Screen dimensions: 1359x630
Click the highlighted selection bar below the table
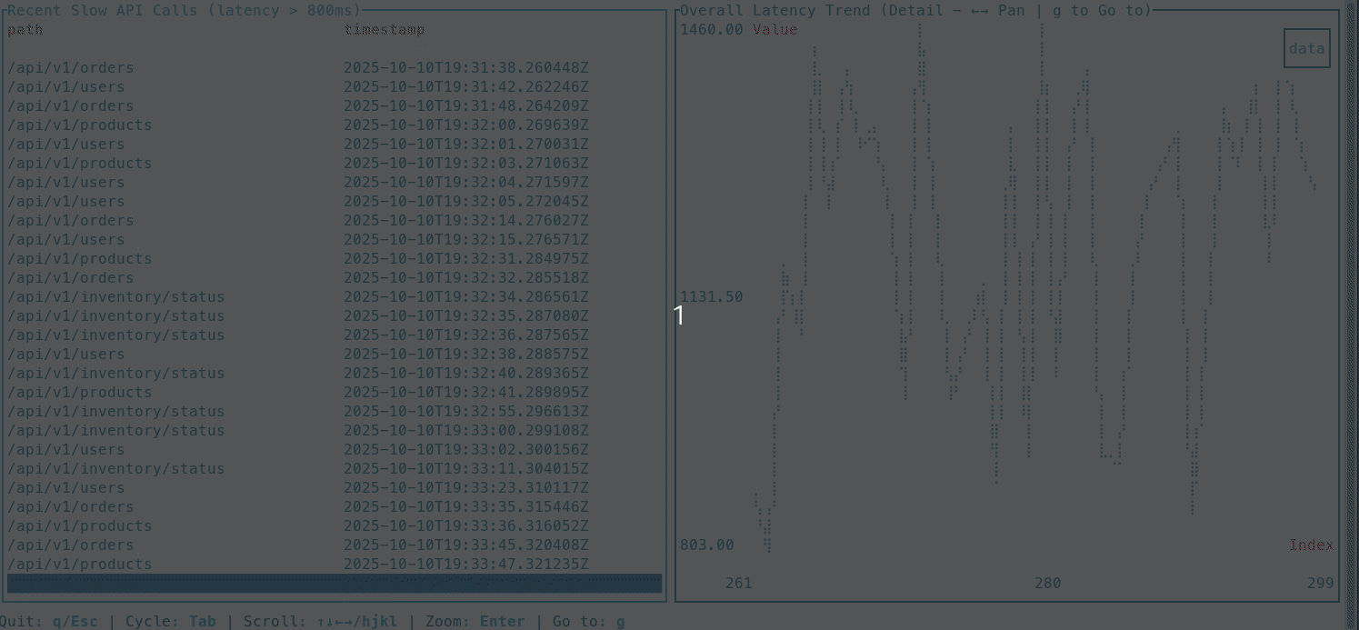pyautogui.click(x=335, y=584)
